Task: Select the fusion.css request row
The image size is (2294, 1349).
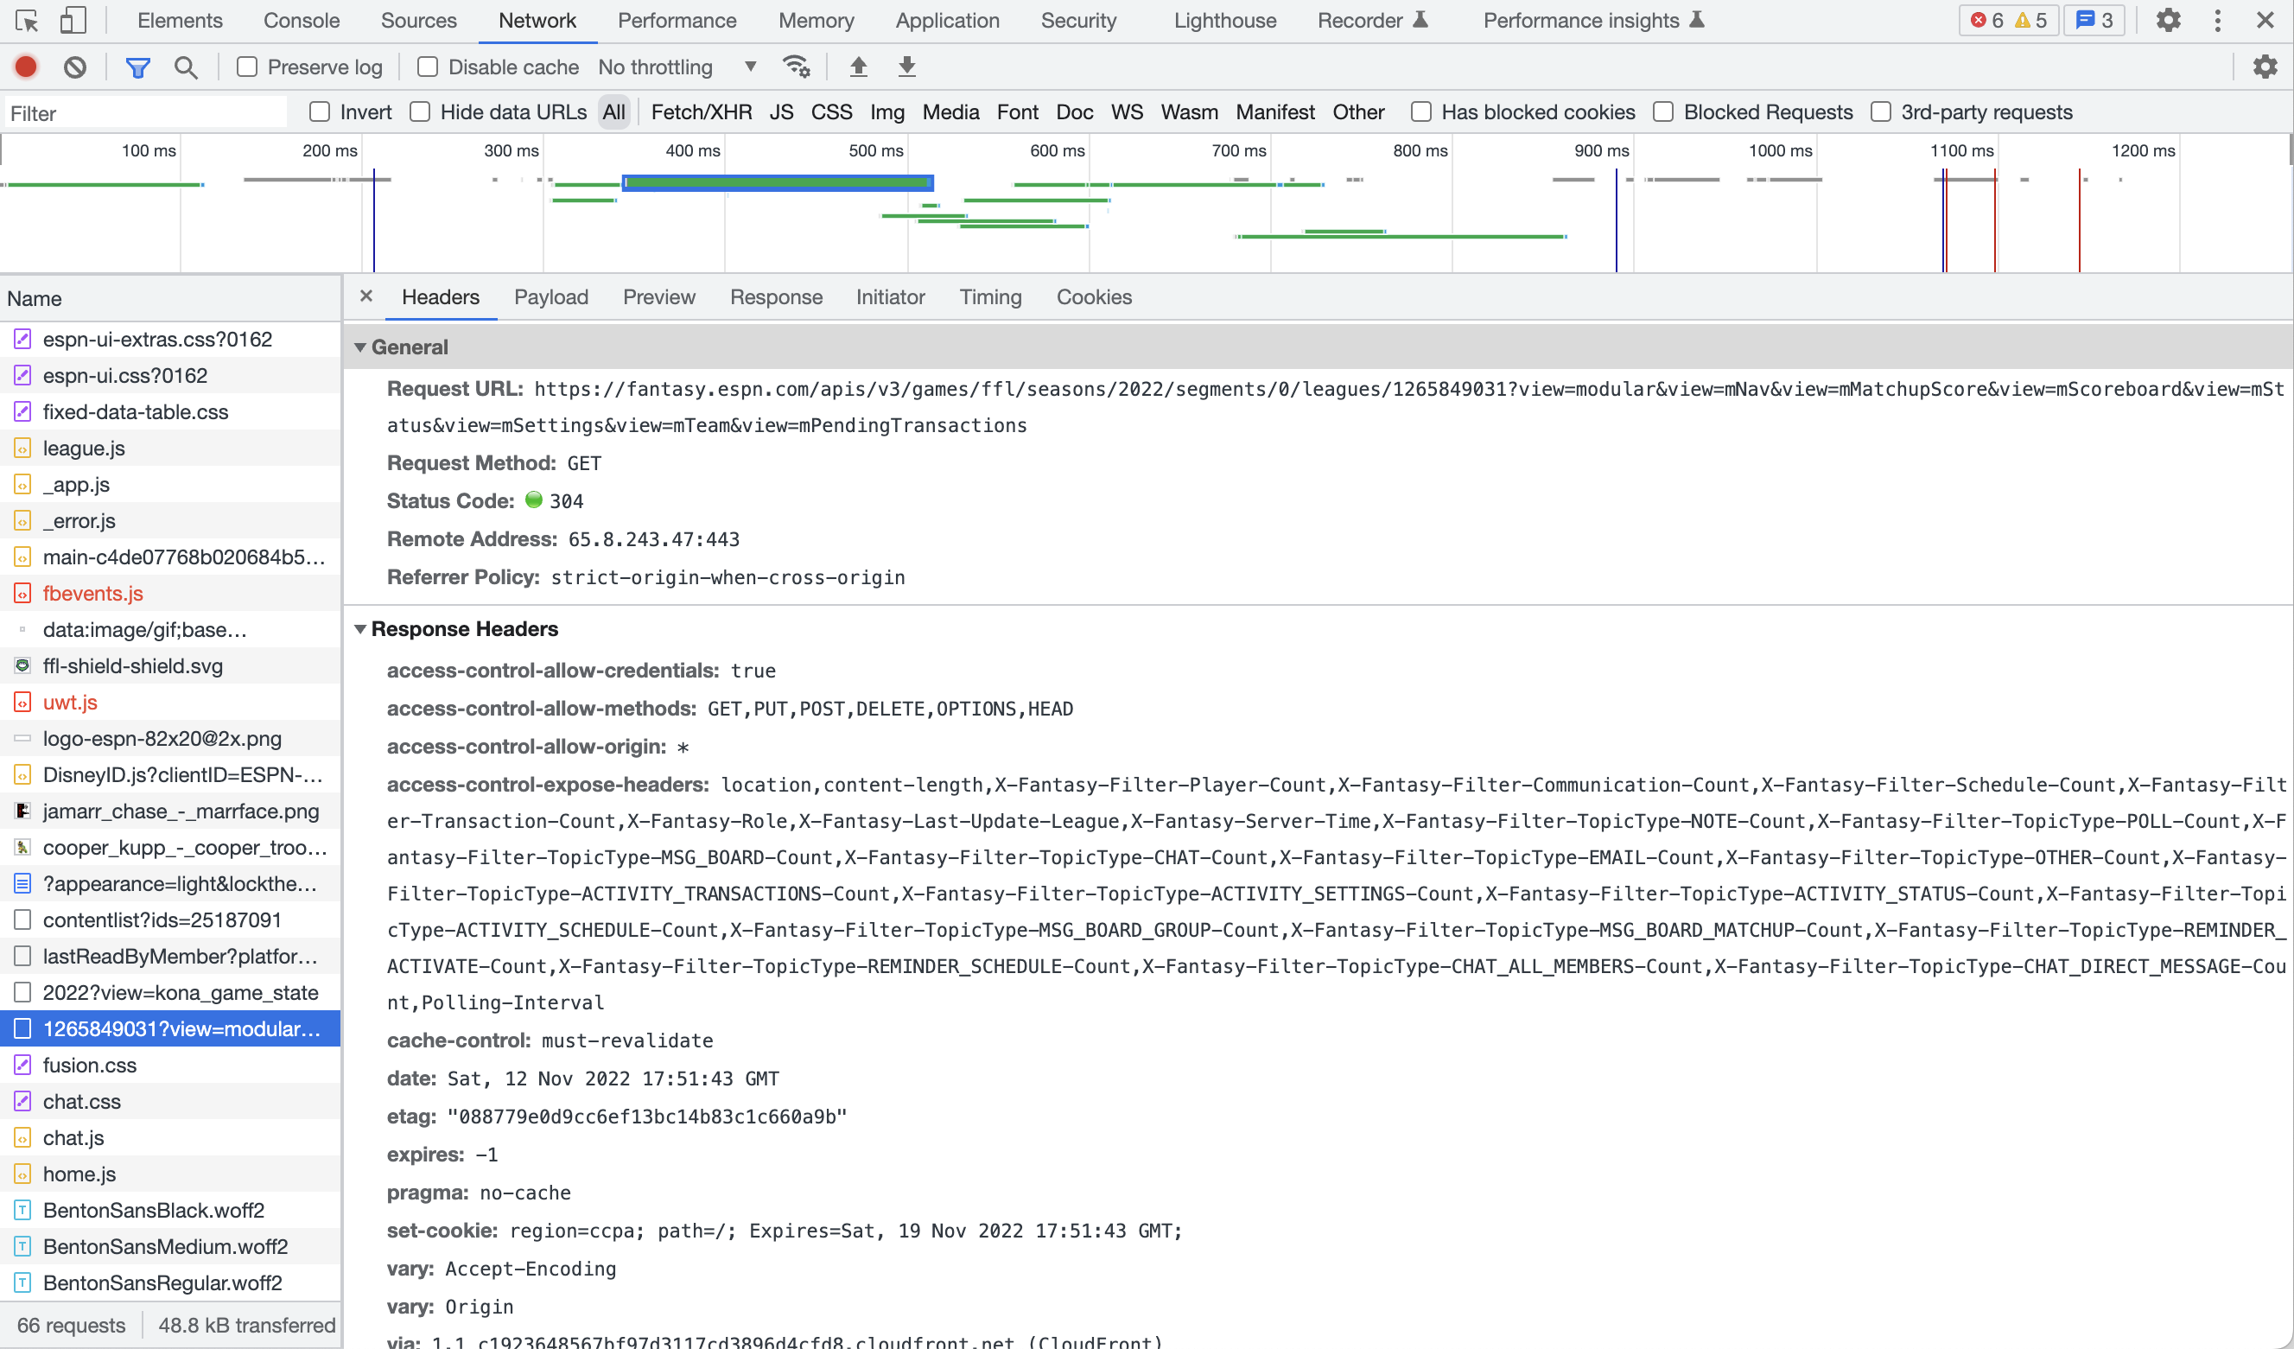Action: [170, 1065]
